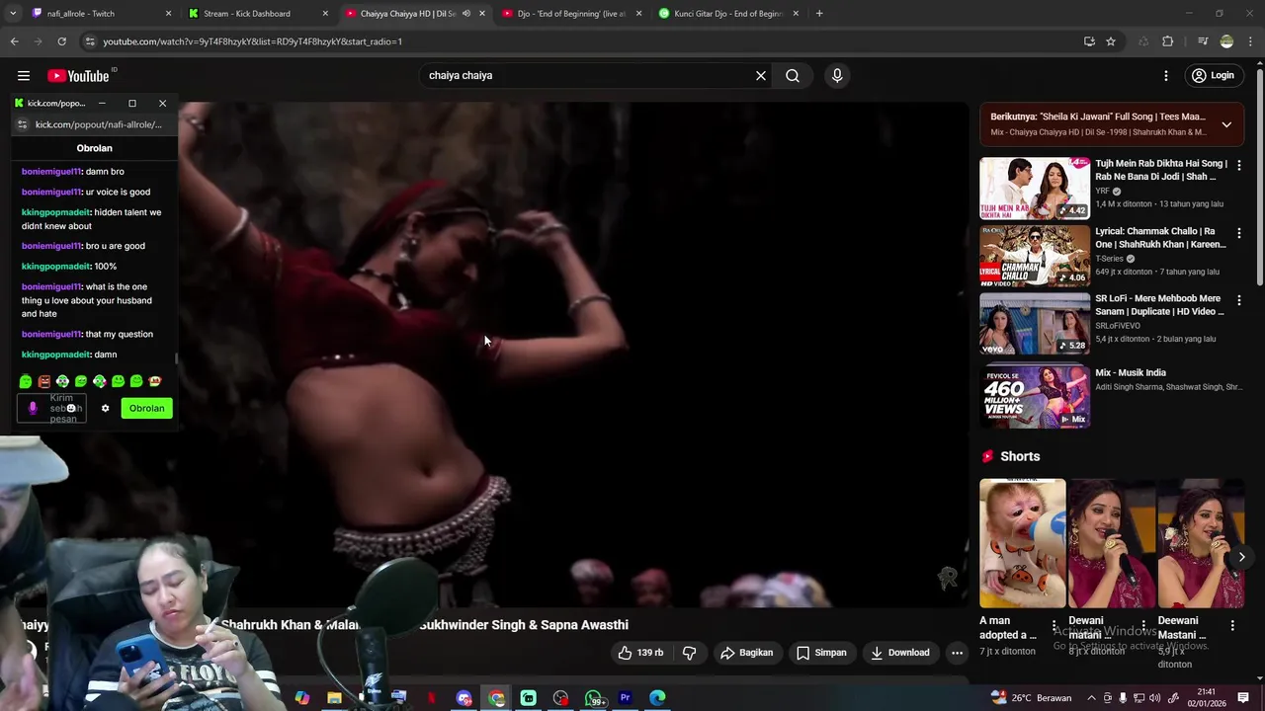Open the Tujh Mein Rab Dikhta Hai thumbnail

(1034, 188)
